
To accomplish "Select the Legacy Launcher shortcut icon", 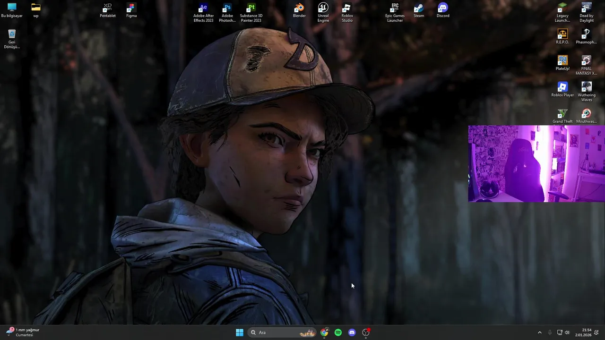I will tap(562, 13).
